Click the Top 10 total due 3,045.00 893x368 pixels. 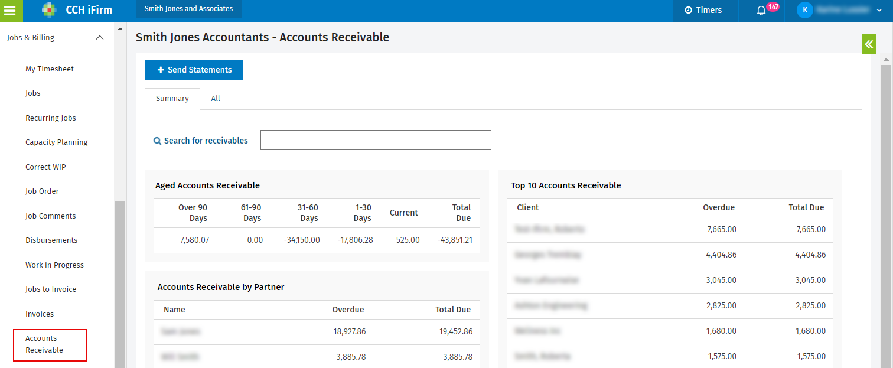click(810, 281)
